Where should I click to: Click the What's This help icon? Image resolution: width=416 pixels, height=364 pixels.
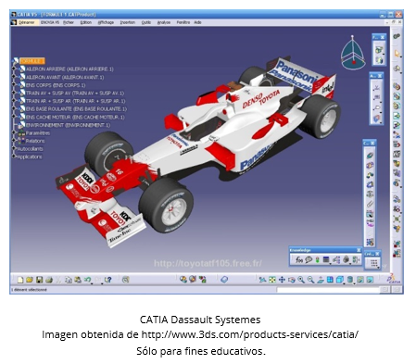[107, 280]
